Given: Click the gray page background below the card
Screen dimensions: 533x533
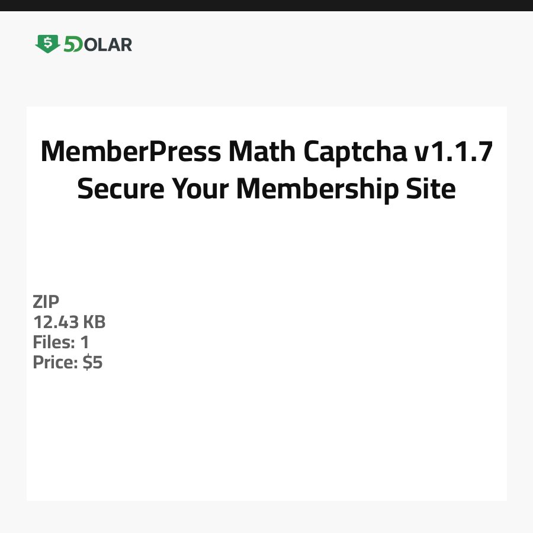Looking at the screenshot, I should [266, 517].
